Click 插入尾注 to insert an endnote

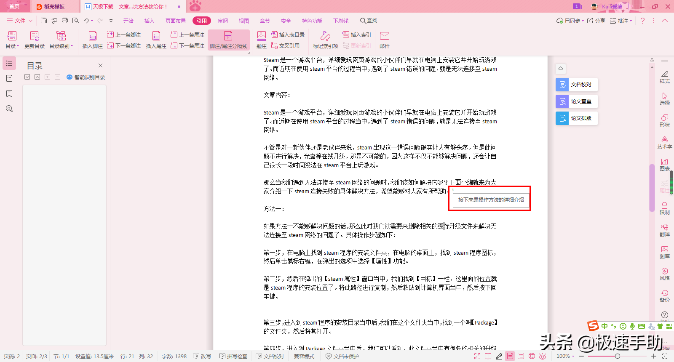point(156,40)
